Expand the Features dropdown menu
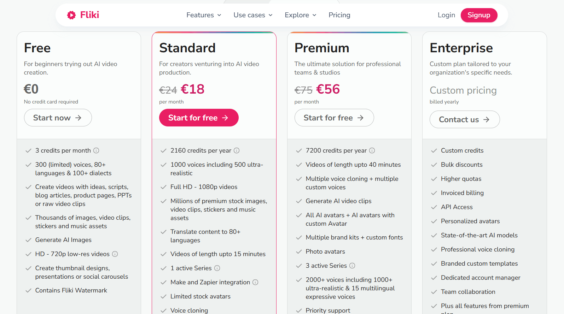 [204, 15]
